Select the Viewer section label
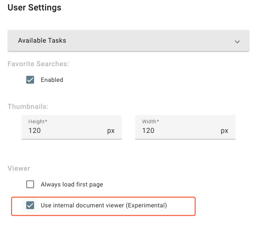The image size is (257, 227). (19, 169)
